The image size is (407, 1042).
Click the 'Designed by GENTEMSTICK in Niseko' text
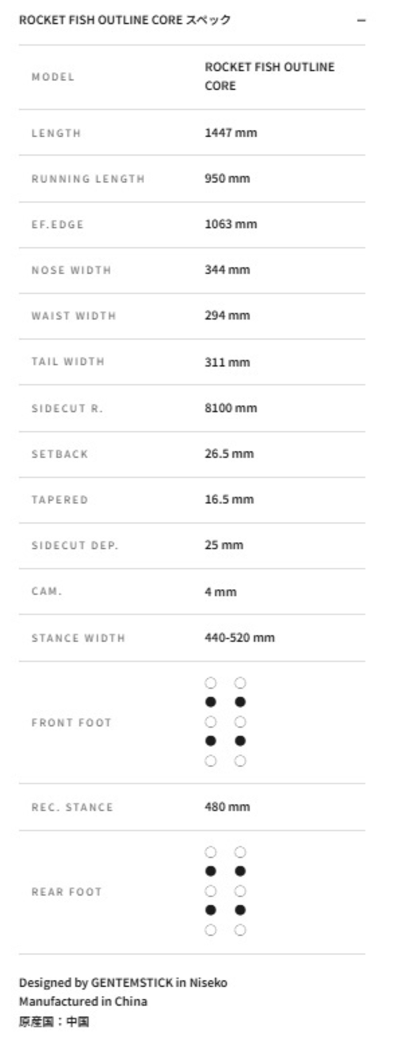point(123,983)
